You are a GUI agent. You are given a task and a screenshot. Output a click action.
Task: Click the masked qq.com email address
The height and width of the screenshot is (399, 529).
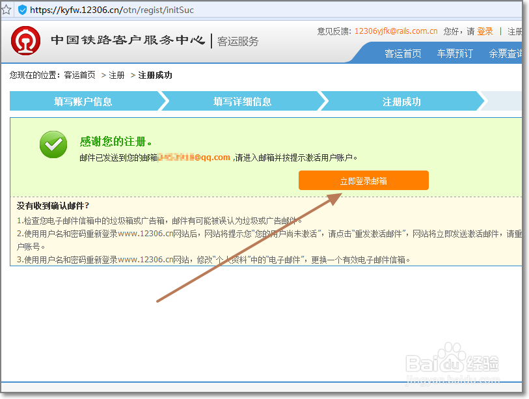[x=194, y=157]
